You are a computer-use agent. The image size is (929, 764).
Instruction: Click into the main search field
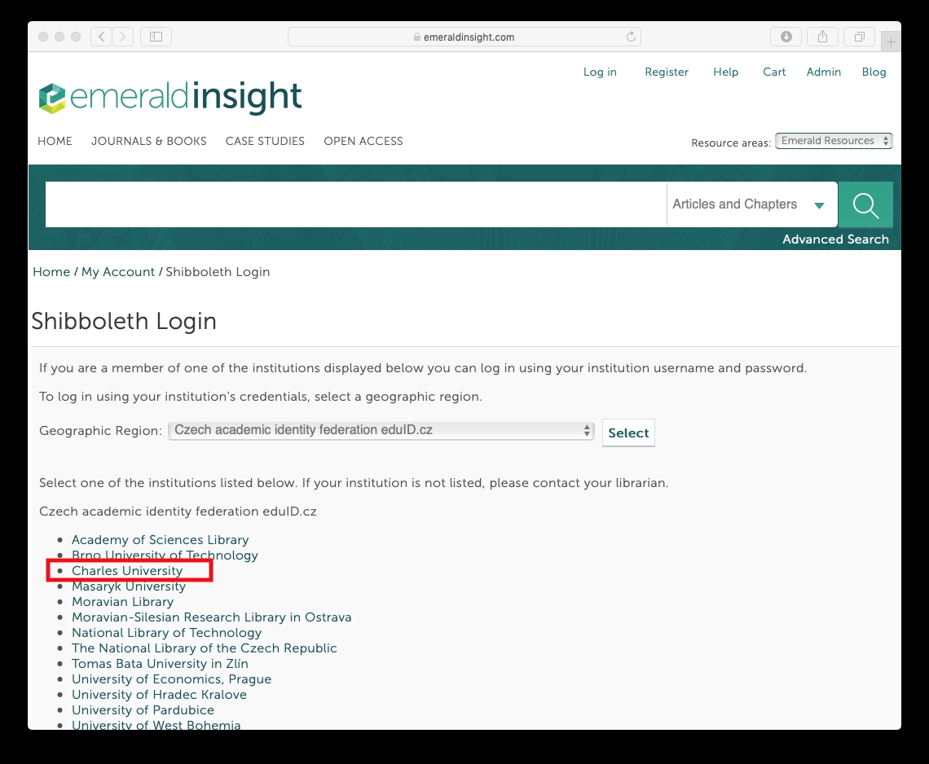tap(355, 204)
